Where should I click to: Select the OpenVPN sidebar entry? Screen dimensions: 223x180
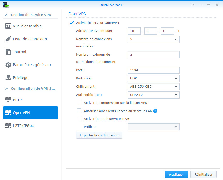[x=31, y=113]
